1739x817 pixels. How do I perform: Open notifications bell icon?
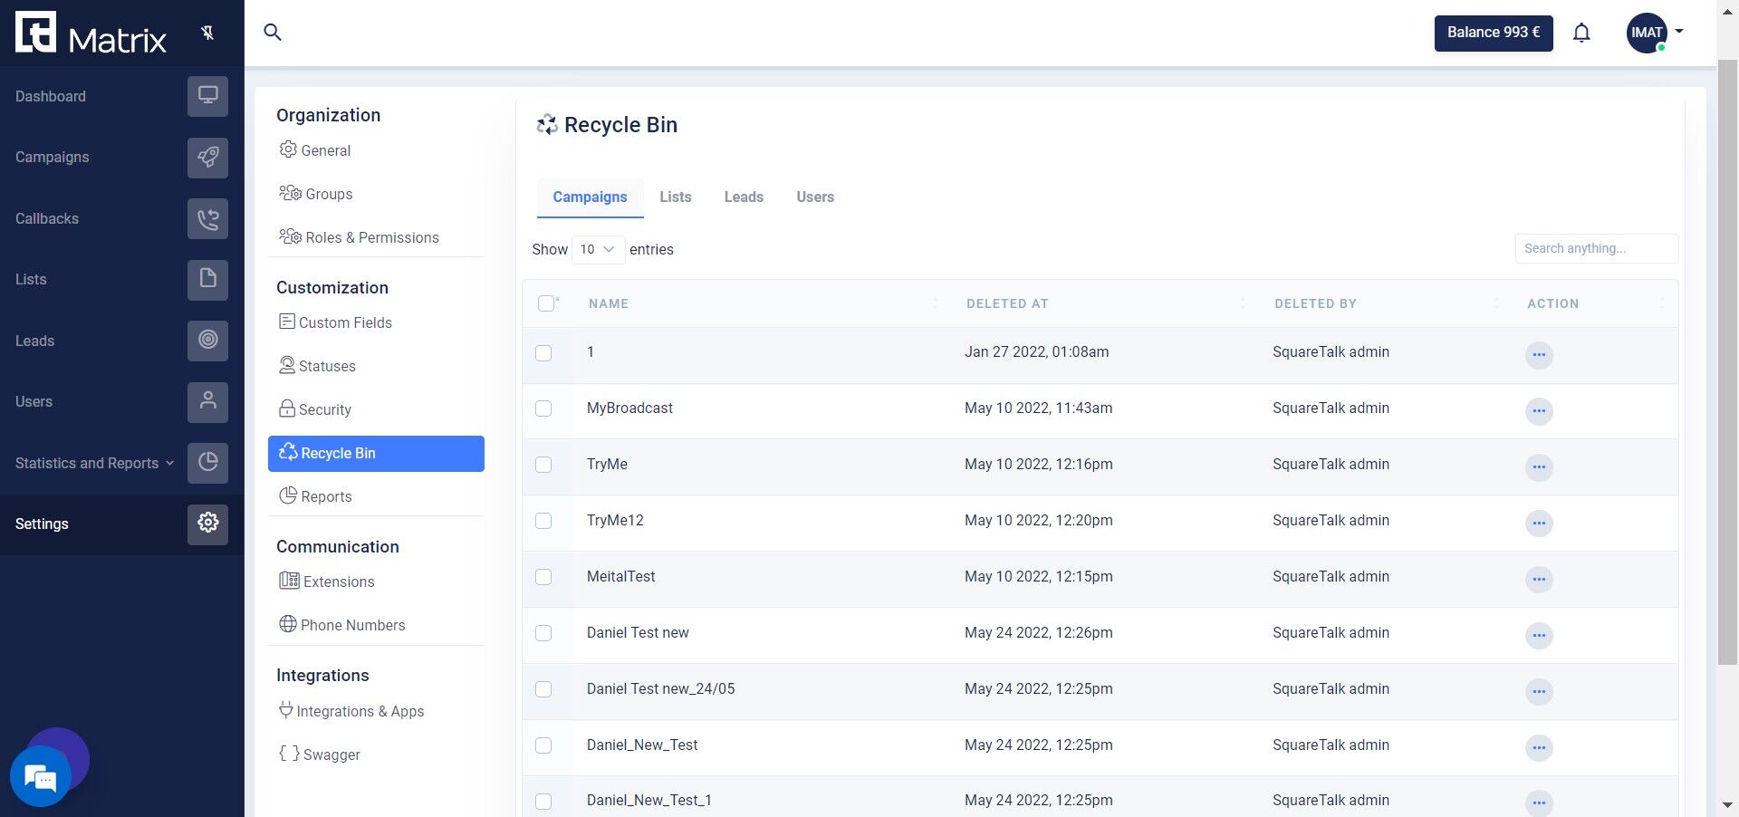coord(1581,34)
